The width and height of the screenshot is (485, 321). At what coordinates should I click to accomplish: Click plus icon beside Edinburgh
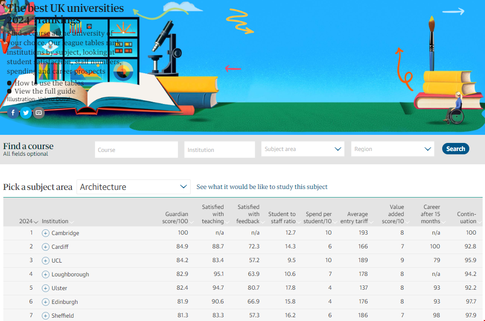tap(46, 302)
